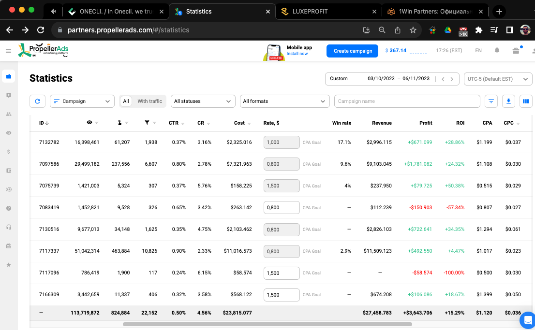535x330 pixels.
Task: Open the table filters icon
Action: tap(491, 101)
